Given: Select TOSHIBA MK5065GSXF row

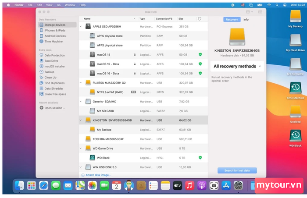Looking at the screenshot, I should coord(143,139).
